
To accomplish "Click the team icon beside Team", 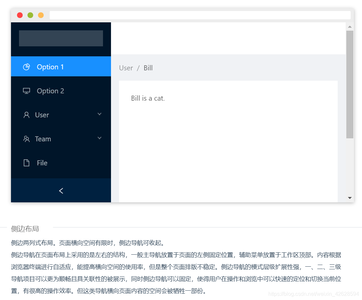I will 26,139.
